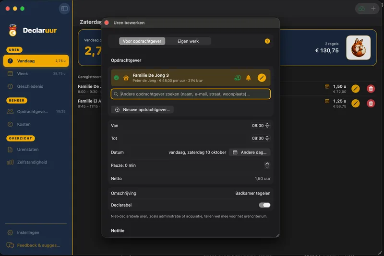Click the house icon of Familie De Jong 3

click(126, 78)
